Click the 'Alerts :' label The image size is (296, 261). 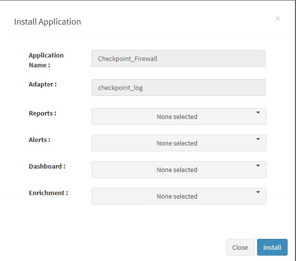tap(39, 140)
